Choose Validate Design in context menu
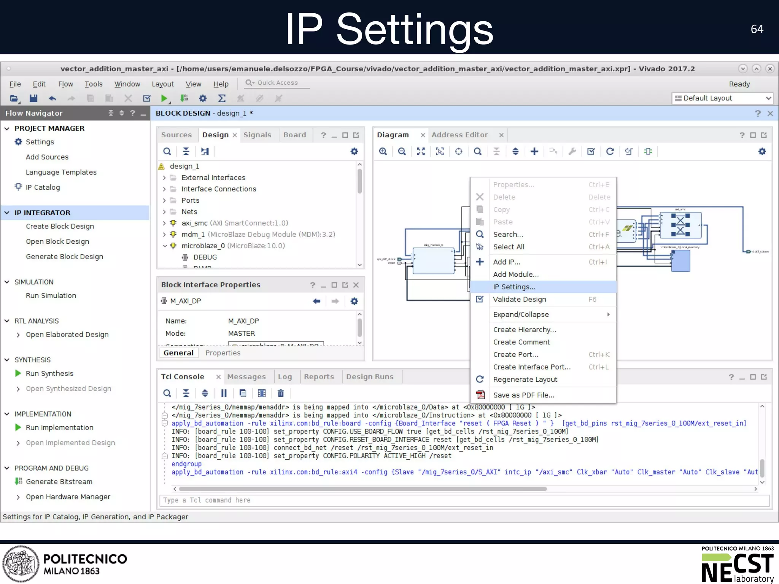This screenshot has height=584, width=779. tap(543, 300)
